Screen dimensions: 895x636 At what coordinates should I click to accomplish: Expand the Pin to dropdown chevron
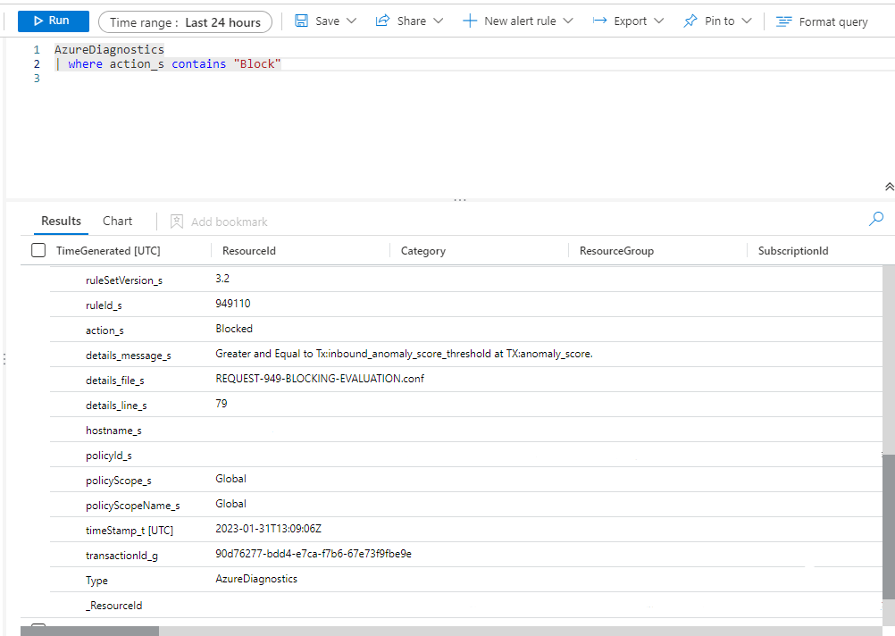[x=747, y=21]
